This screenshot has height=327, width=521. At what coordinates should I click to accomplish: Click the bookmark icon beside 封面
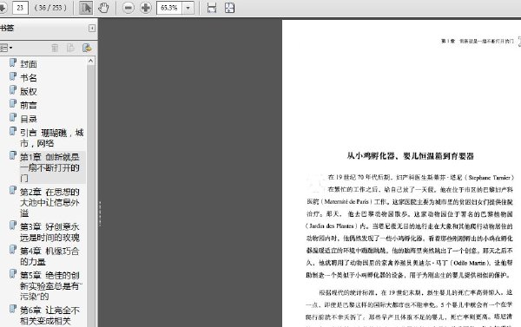(13, 62)
